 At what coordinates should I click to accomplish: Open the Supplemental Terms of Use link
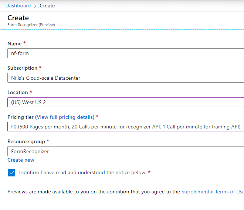pyautogui.click(x=213, y=192)
